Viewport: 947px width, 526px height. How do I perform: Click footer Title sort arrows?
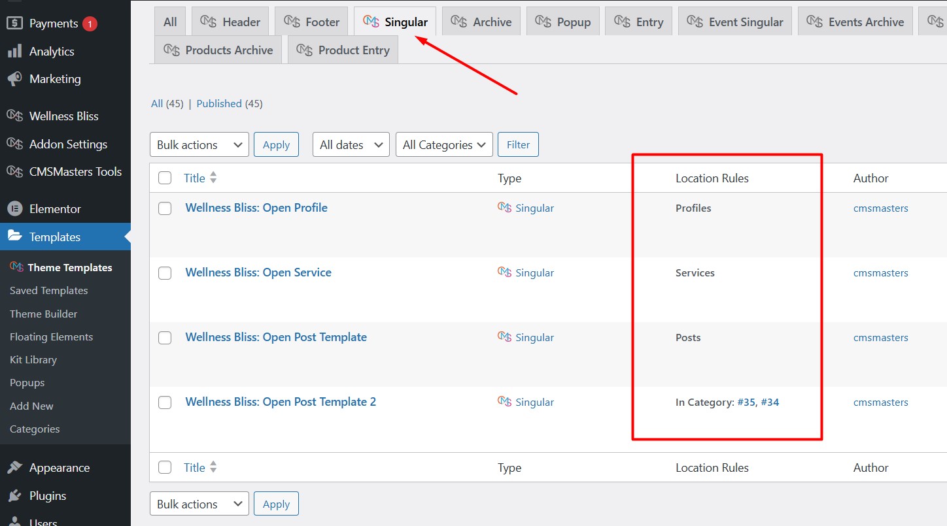[213, 467]
